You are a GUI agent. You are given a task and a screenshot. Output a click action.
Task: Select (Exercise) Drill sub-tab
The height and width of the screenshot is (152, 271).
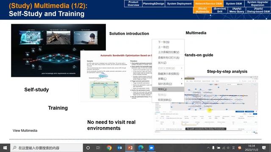[220, 10]
